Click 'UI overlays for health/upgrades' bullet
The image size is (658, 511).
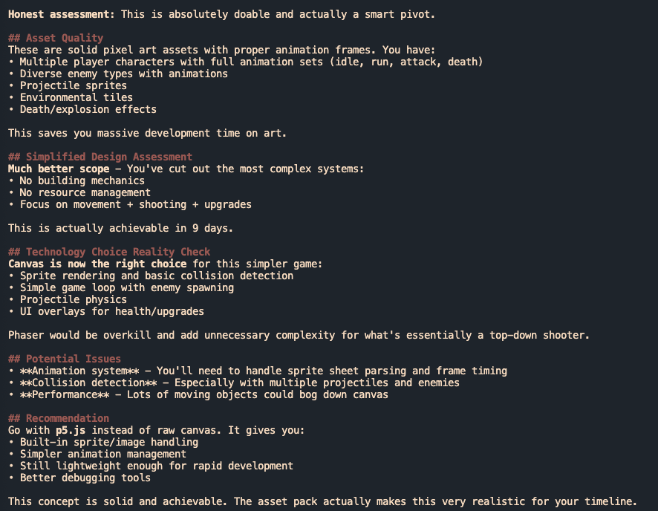click(111, 312)
